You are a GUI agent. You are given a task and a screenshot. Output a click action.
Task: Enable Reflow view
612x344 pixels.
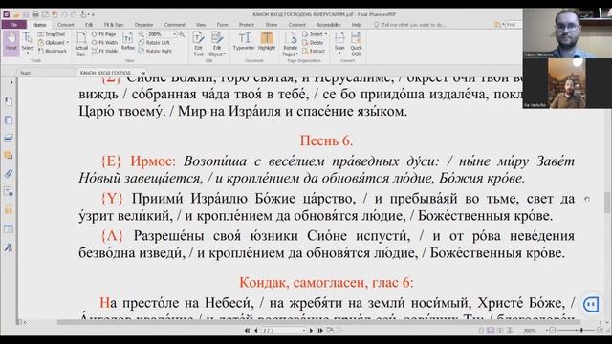click(x=127, y=42)
